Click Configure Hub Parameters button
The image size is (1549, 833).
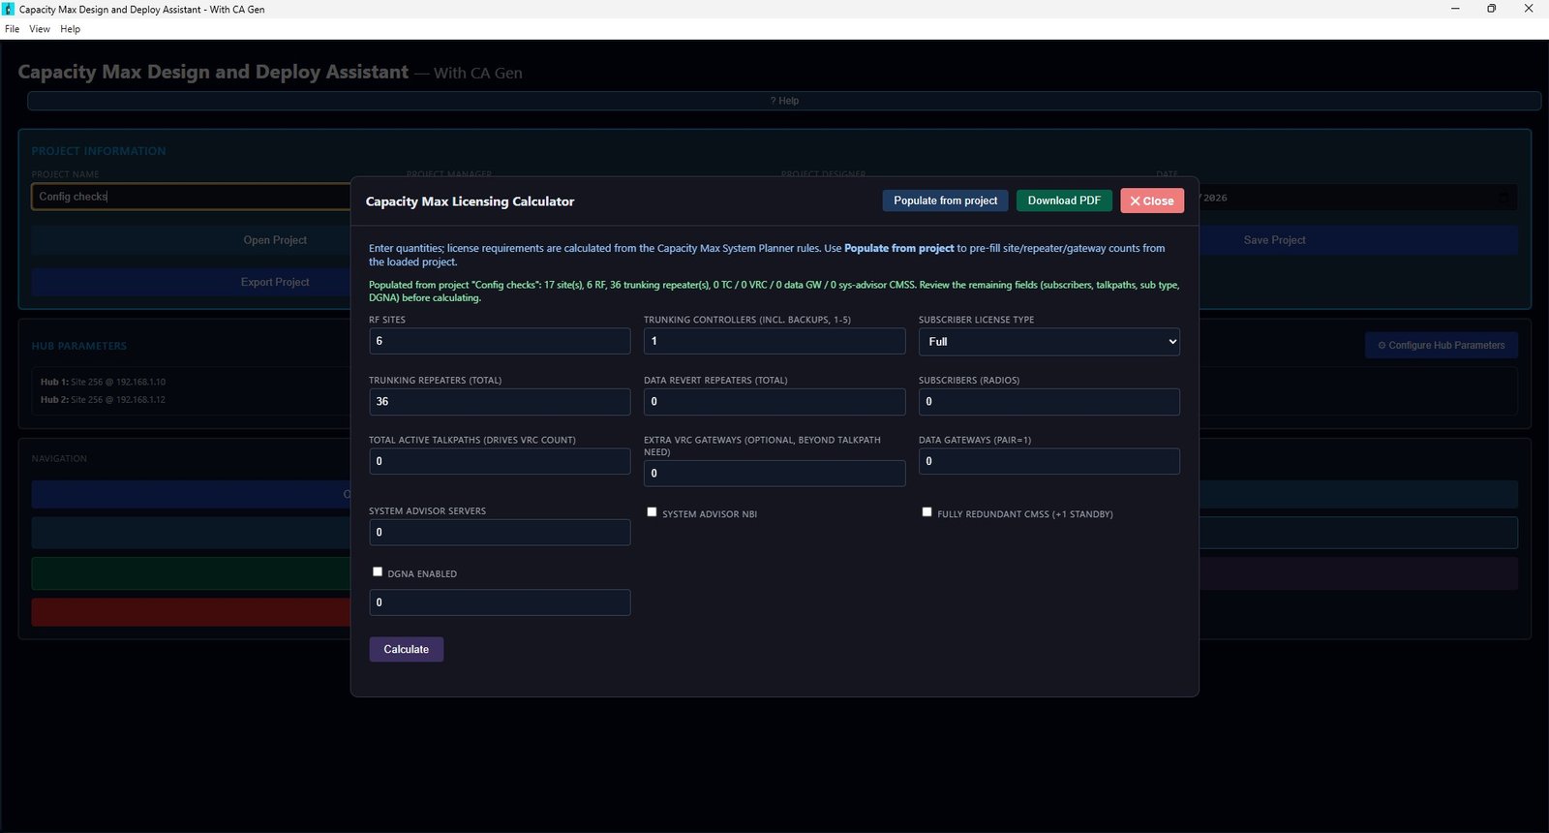[x=1442, y=346]
